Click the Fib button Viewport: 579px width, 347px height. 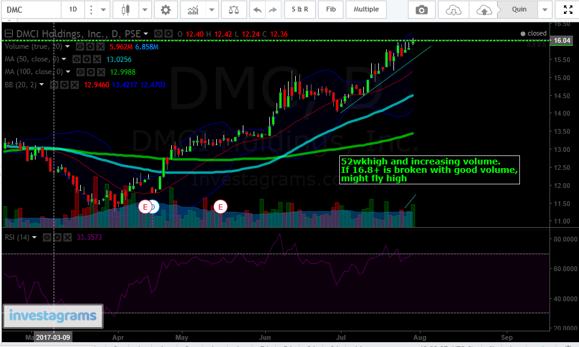click(x=331, y=10)
